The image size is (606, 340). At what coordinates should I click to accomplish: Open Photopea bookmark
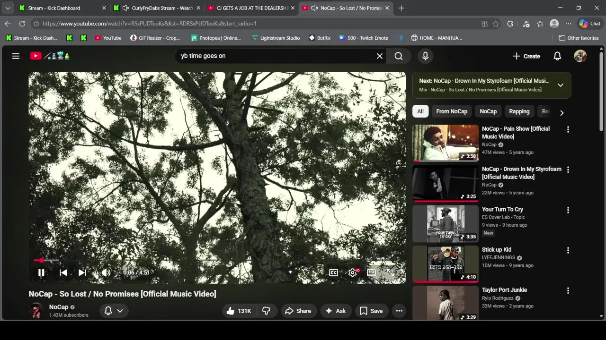[x=216, y=38]
